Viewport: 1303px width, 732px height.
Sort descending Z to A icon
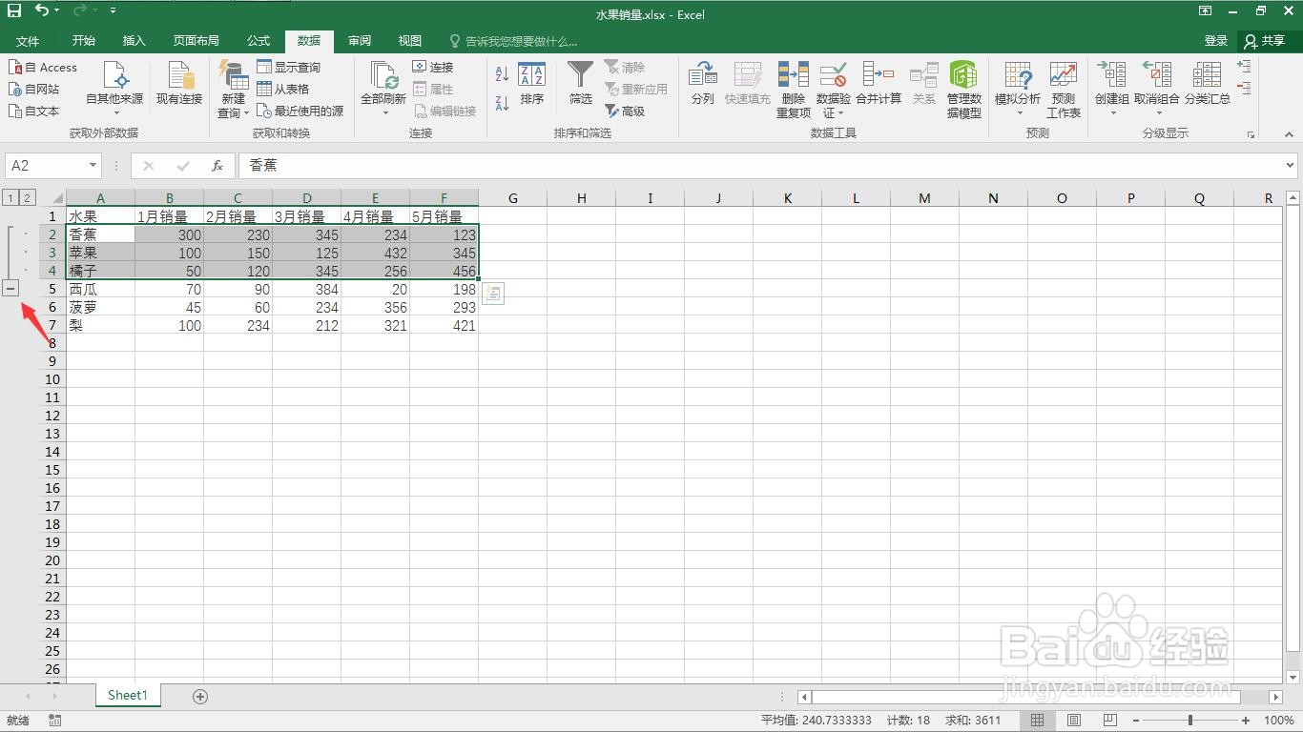(x=502, y=102)
